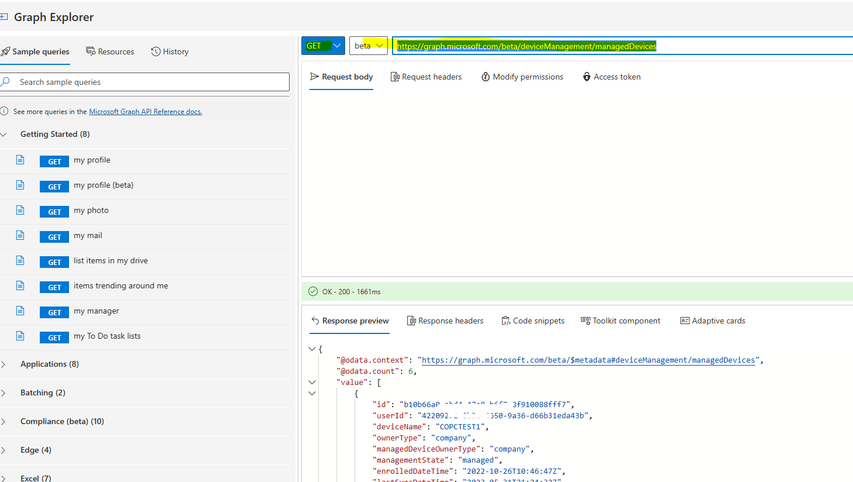The image size is (853, 482).
Task: Select the Modify permissions tab
Action: coord(522,77)
